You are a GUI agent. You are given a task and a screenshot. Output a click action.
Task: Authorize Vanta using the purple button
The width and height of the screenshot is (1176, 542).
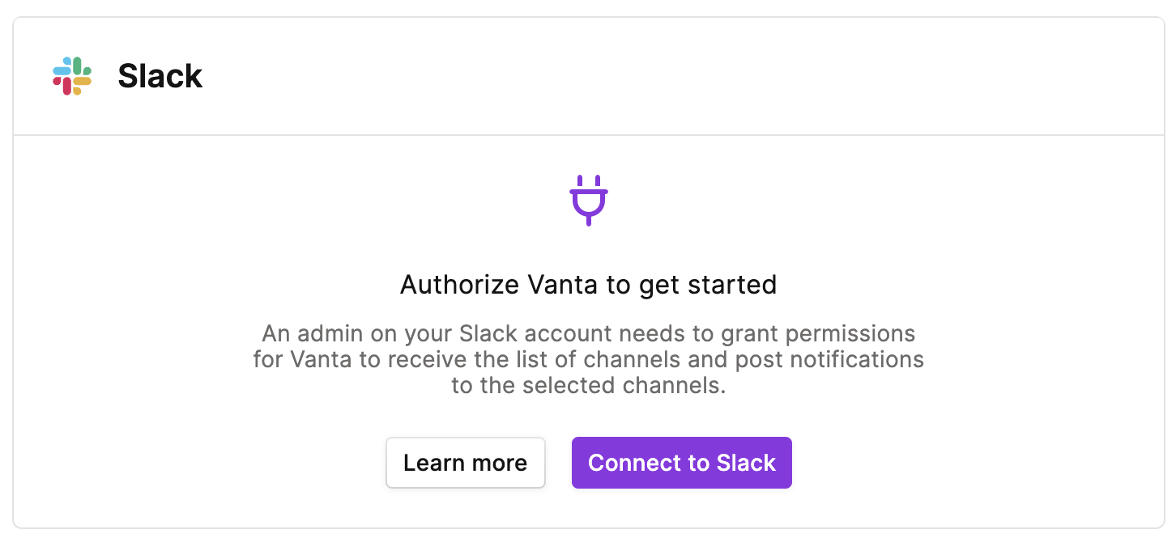pyautogui.click(x=682, y=463)
